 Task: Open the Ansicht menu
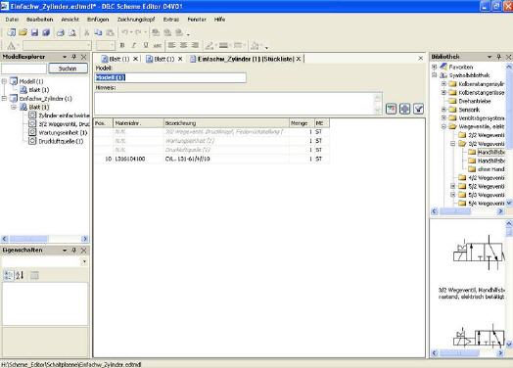point(70,20)
